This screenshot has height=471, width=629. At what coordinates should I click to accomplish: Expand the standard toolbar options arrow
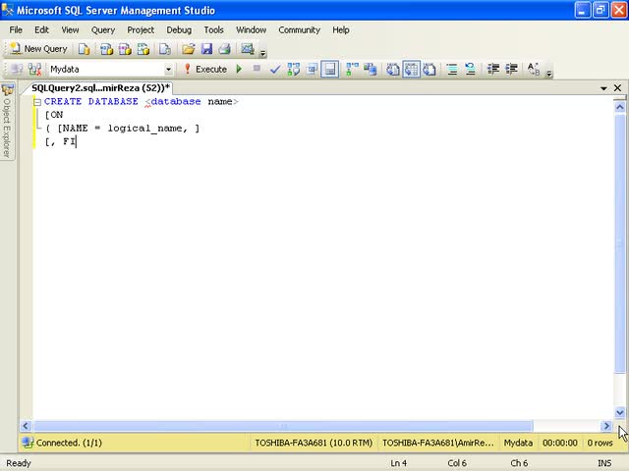coord(263,52)
